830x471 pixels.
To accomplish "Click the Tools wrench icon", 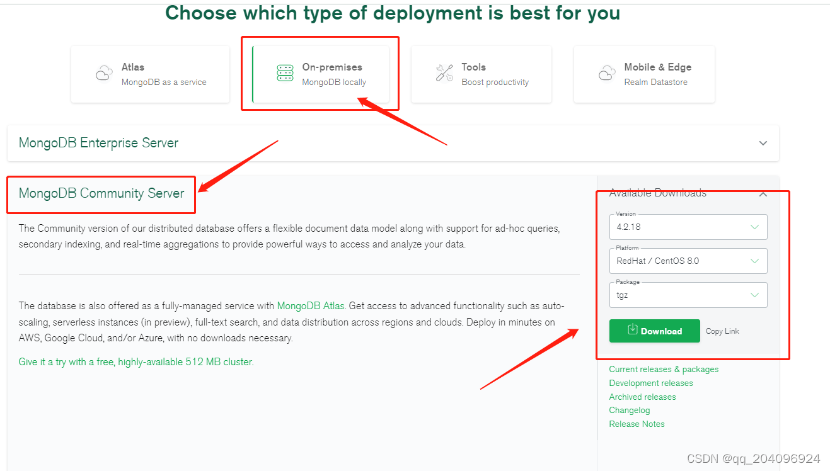I will pos(444,73).
